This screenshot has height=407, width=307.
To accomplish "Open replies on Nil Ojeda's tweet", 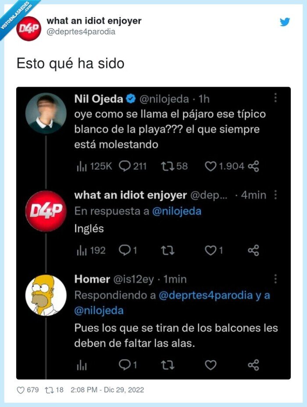I will 125,166.
